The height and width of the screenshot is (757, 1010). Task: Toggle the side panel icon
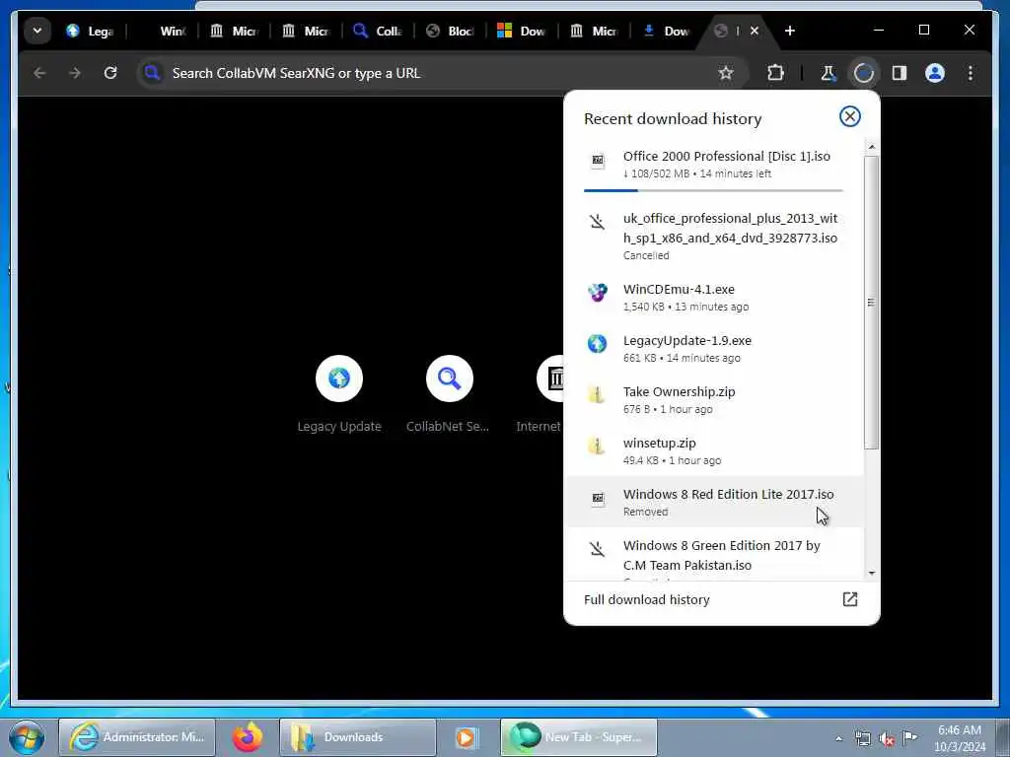[900, 73]
